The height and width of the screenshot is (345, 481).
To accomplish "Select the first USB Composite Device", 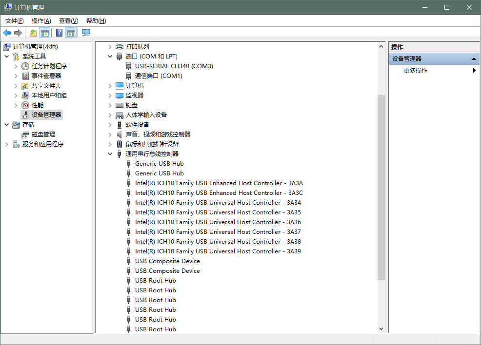I will (167, 261).
